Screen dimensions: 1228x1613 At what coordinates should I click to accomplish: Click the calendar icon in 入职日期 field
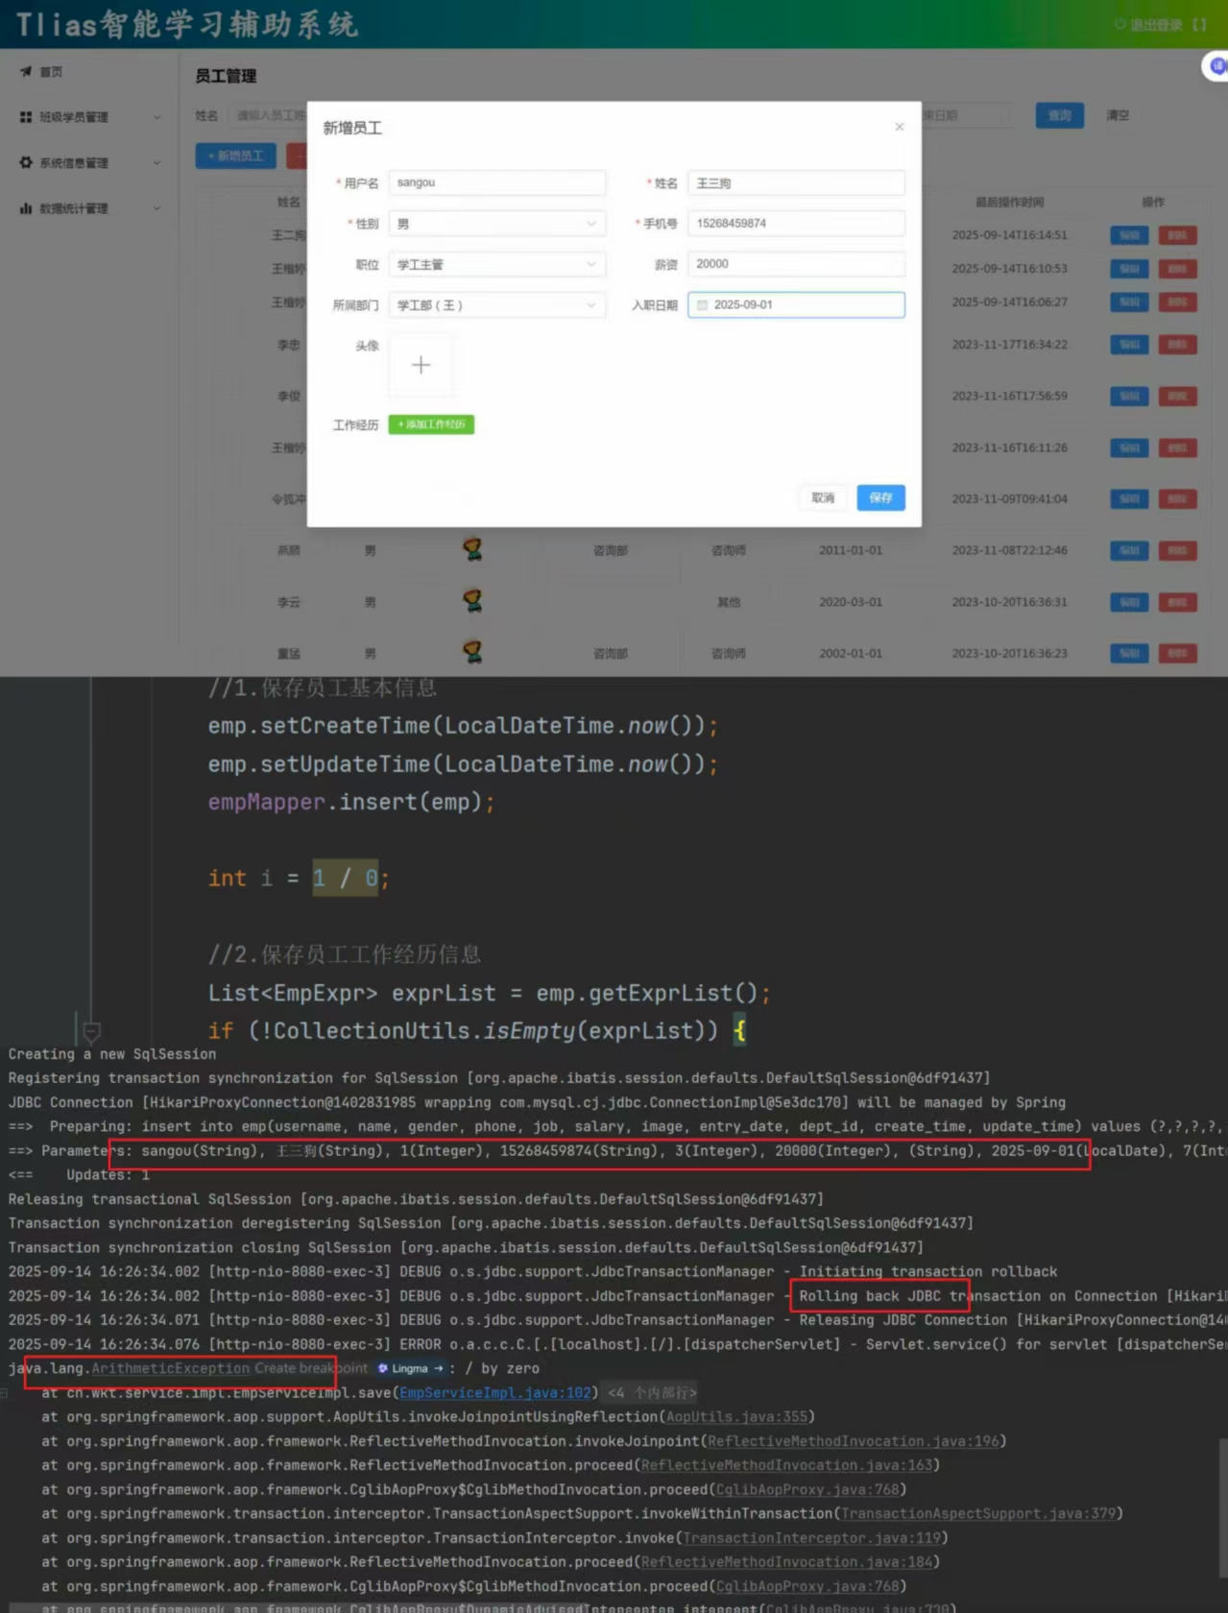tap(702, 305)
